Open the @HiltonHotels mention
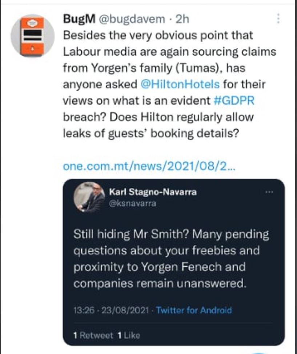The height and width of the screenshot is (354, 297). click(x=180, y=84)
